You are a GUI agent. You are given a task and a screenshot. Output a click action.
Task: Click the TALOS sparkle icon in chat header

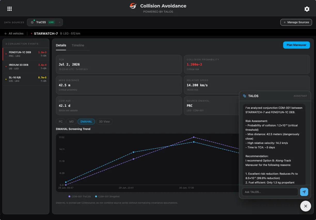coord(244,96)
